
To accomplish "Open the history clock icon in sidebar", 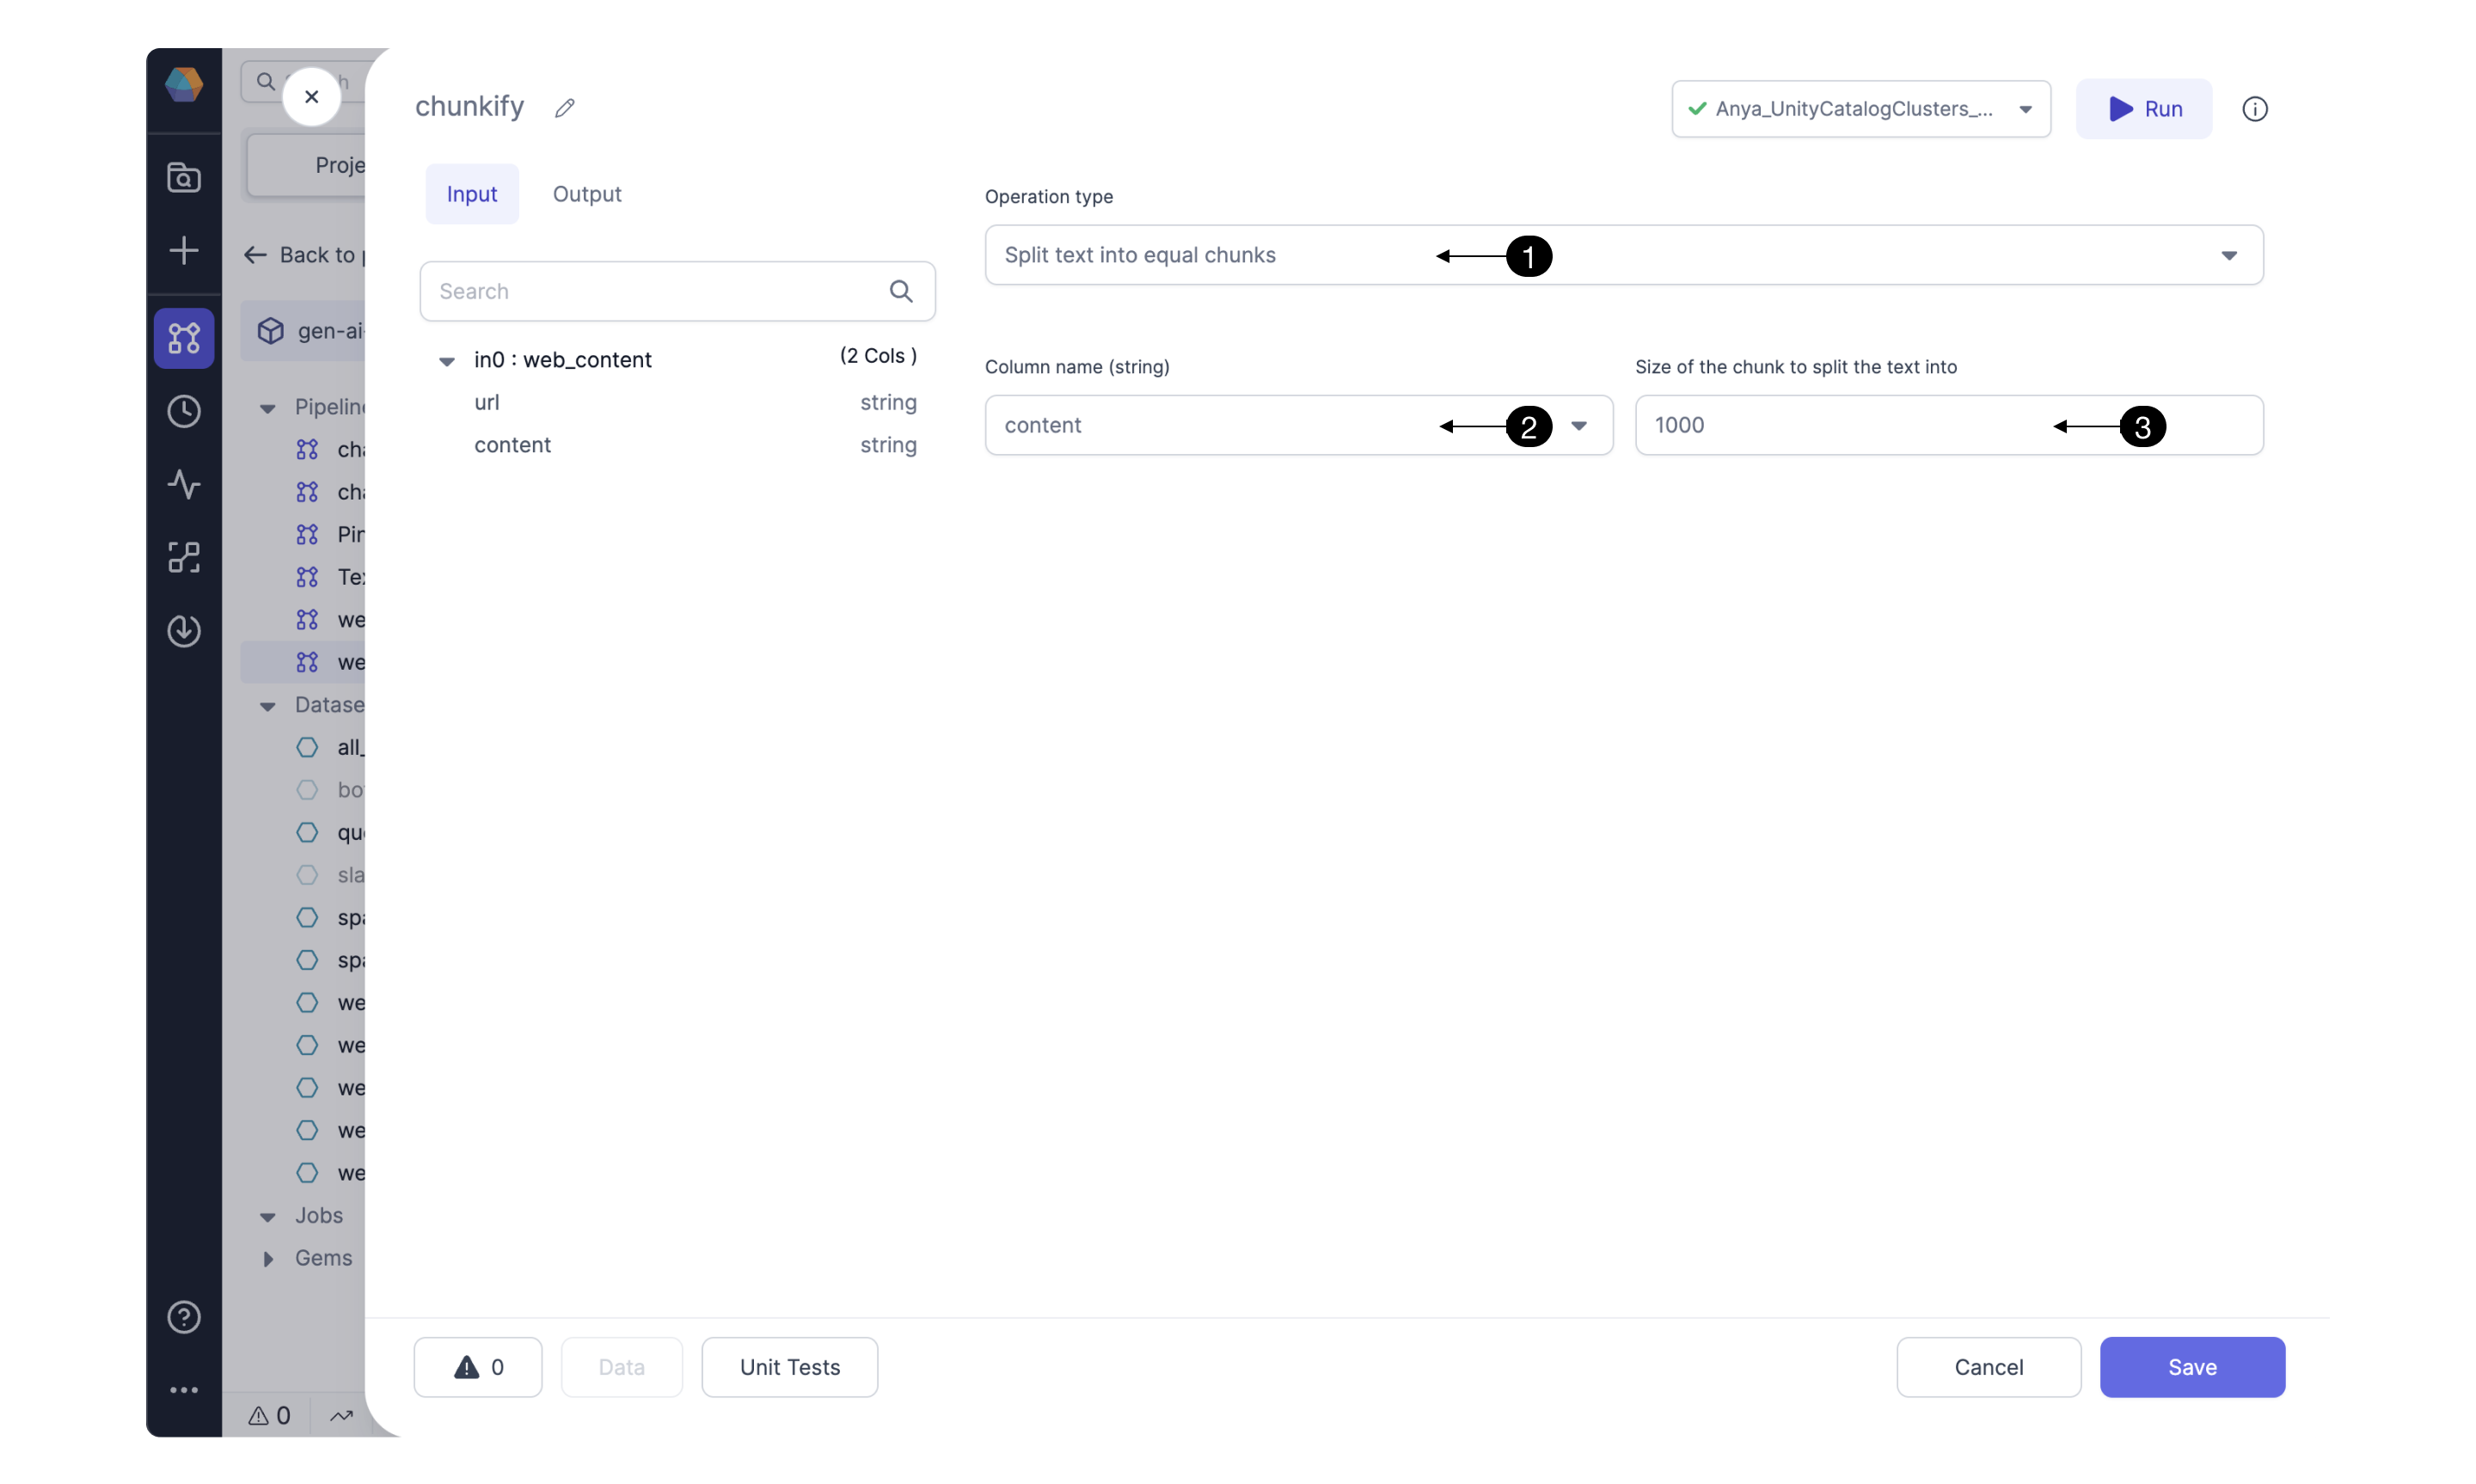I will (184, 411).
